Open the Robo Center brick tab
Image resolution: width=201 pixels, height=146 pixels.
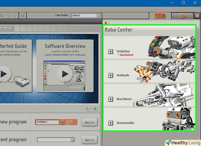pyautogui.click(x=160, y=16)
